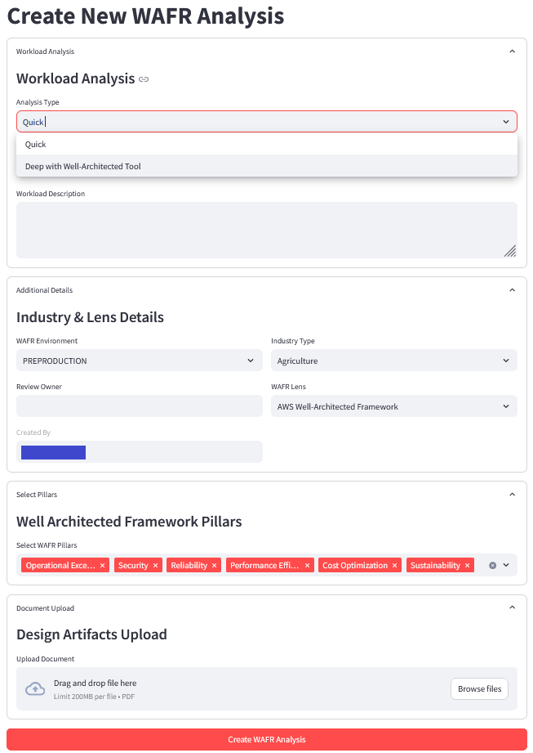Remove the Cost Optimization pillar tag

coord(395,566)
